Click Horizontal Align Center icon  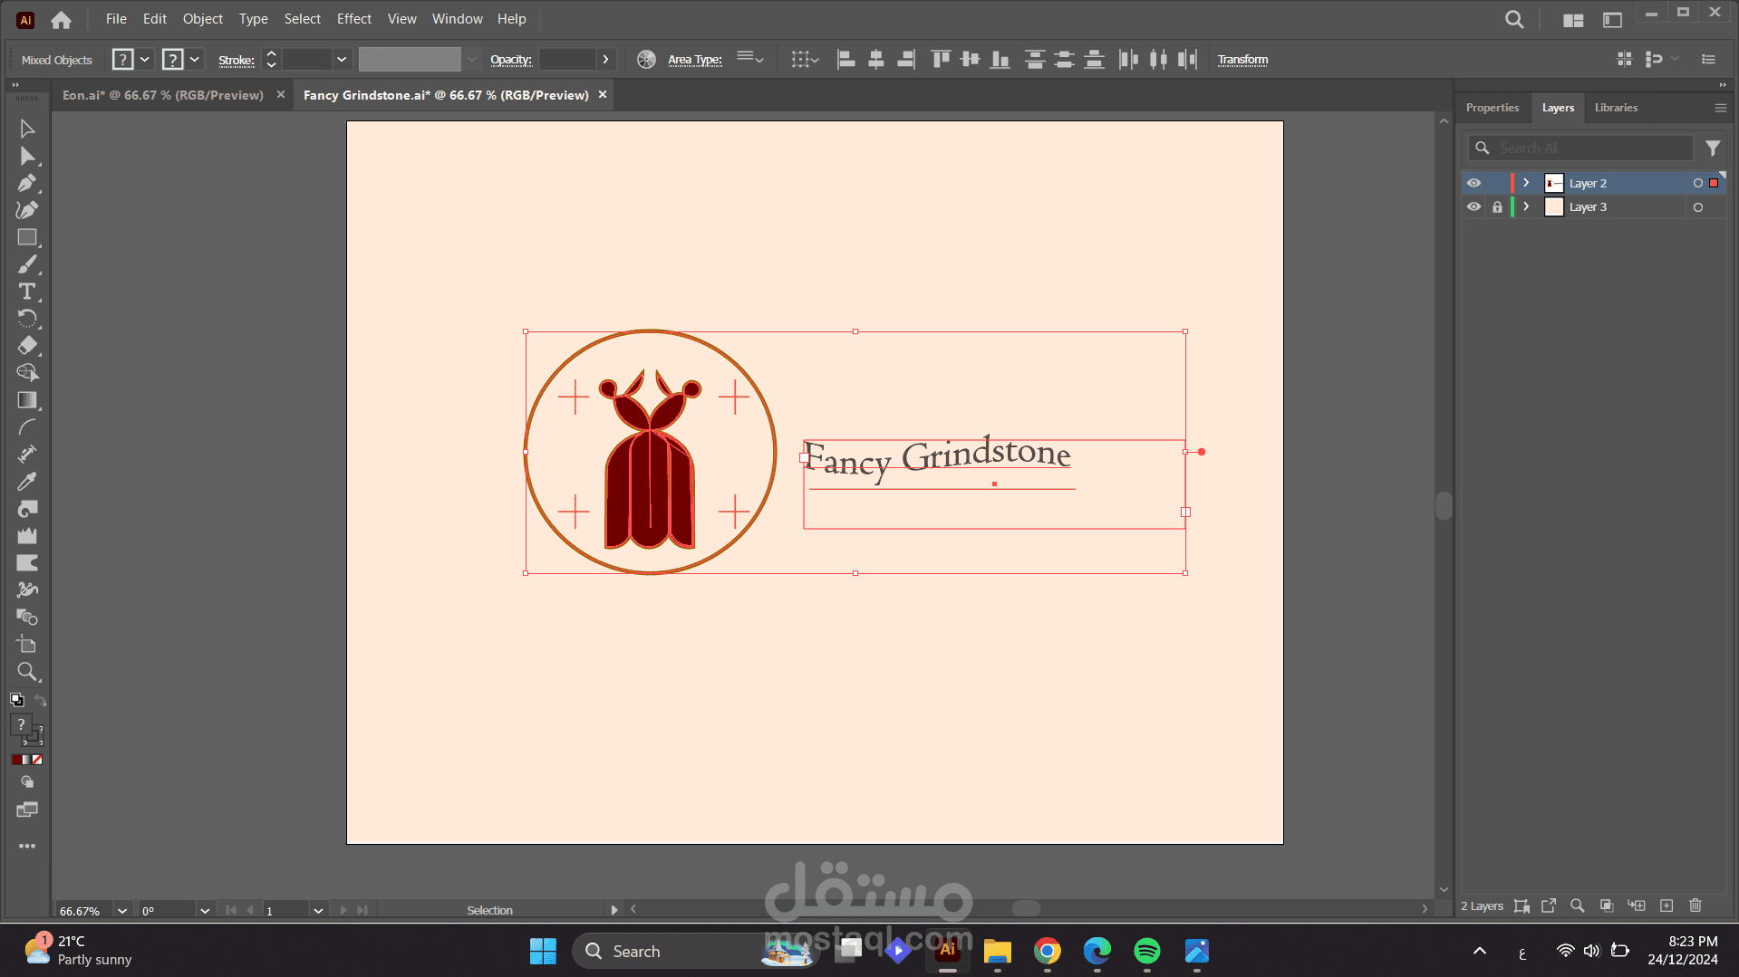pos(875,60)
